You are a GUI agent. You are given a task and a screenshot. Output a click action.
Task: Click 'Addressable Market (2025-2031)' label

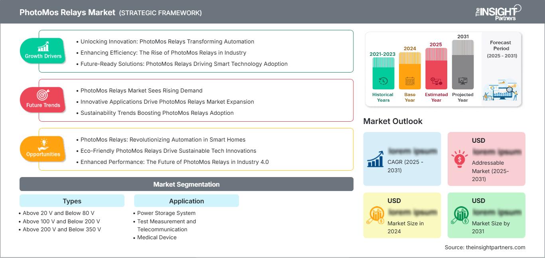(x=490, y=171)
